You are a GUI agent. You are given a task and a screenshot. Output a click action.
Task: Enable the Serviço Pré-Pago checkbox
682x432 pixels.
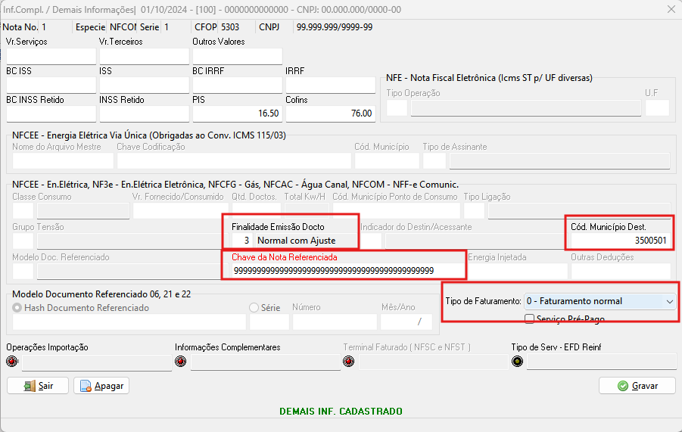point(529,319)
